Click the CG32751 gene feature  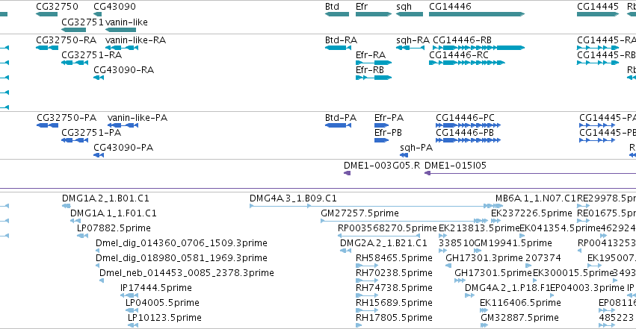click(x=73, y=30)
